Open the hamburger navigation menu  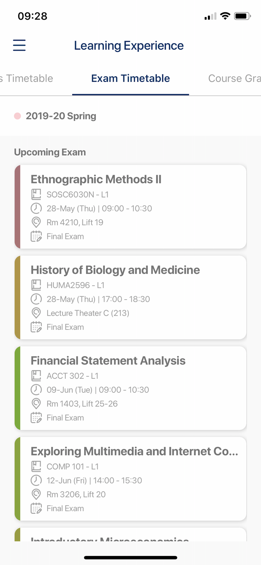pos(19,45)
